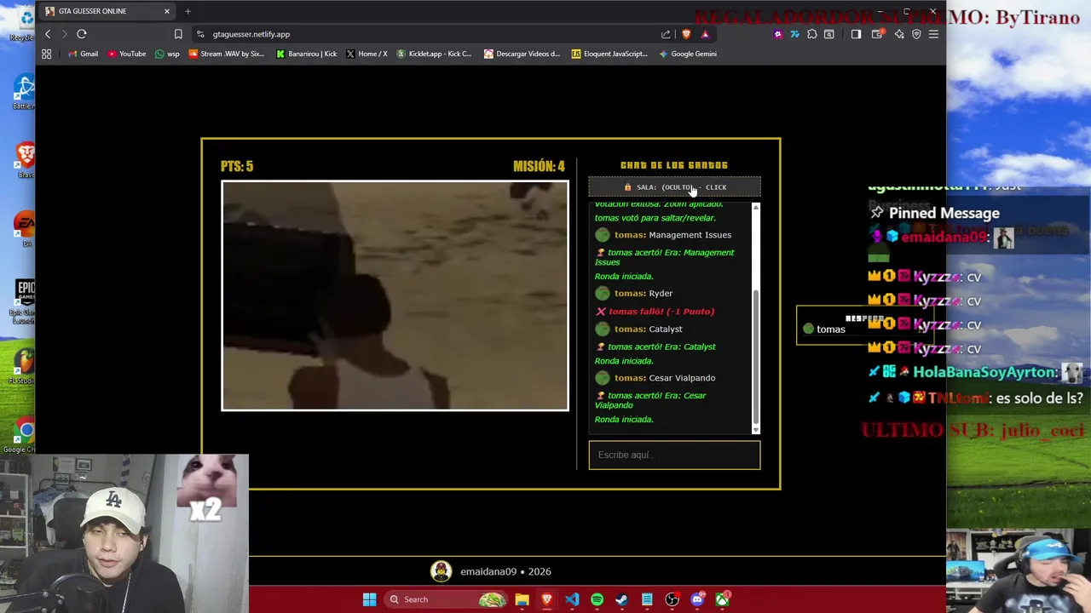Click the chat message 'Management Issues'
Screen dimensions: 1091x613
pos(690,235)
